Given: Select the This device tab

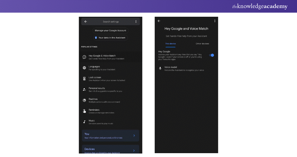Looking at the screenshot, I should pos(171,44).
